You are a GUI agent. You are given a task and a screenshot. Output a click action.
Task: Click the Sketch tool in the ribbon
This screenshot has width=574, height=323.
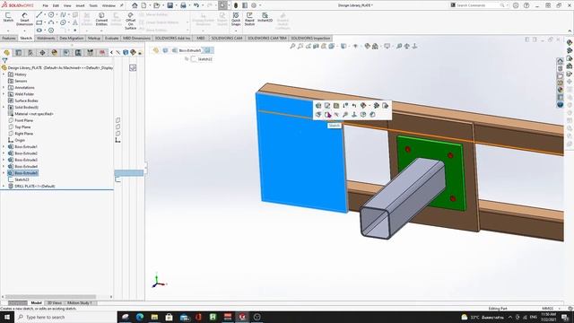[x=8, y=17]
